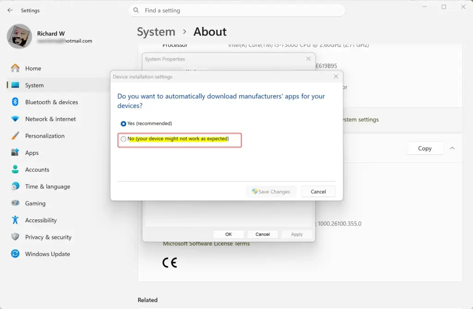Minimize the Settings window
Image resolution: width=473 pixels, height=309 pixels.
(424, 6)
